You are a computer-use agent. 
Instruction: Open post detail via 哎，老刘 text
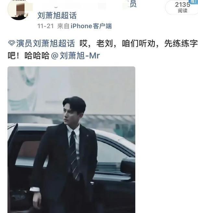tap(96, 43)
